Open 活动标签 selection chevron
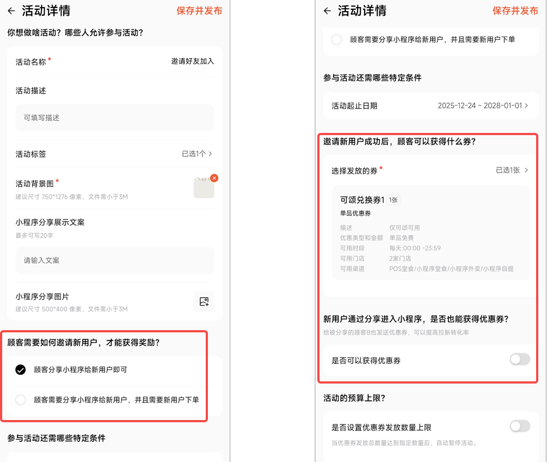Viewport: 547px width, 462px height. (x=210, y=154)
